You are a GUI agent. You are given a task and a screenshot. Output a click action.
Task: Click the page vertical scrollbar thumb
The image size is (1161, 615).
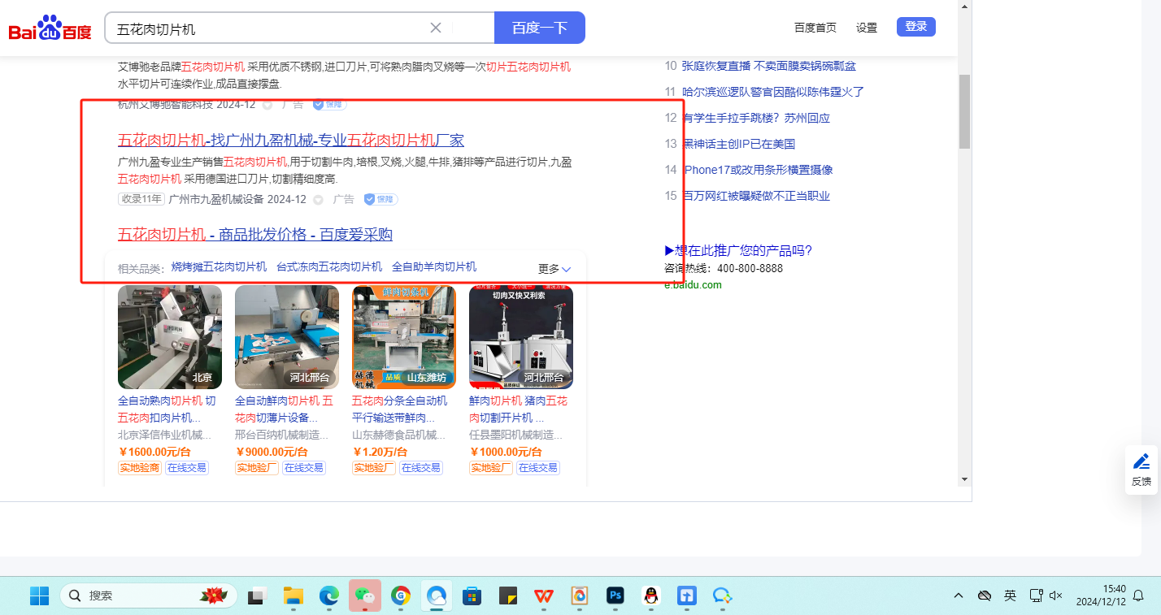[x=964, y=111]
